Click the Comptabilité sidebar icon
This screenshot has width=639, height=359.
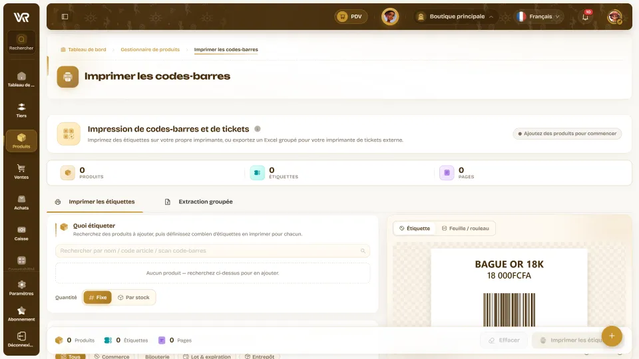[21, 261]
